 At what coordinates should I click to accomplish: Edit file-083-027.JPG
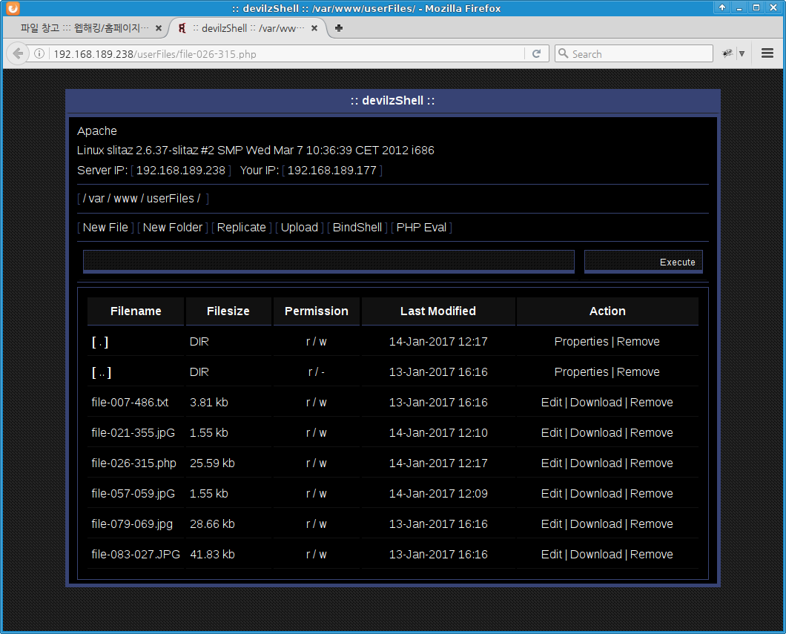[552, 555]
